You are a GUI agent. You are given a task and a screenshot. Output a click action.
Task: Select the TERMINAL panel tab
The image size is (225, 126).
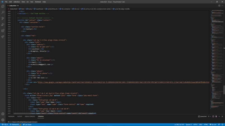(41, 117)
